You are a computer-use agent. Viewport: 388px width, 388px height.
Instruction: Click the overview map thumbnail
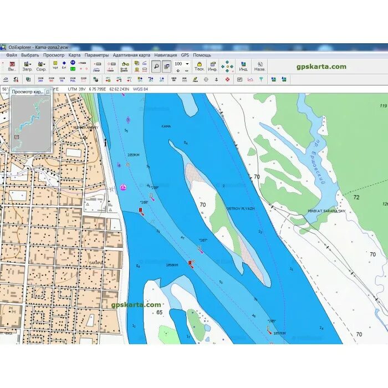point(31,124)
